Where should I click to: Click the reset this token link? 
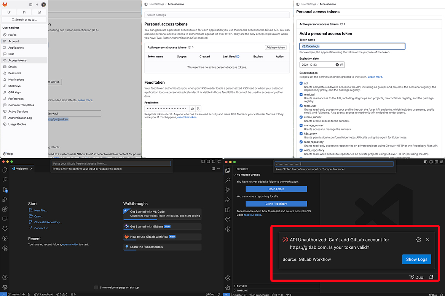(187, 118)
